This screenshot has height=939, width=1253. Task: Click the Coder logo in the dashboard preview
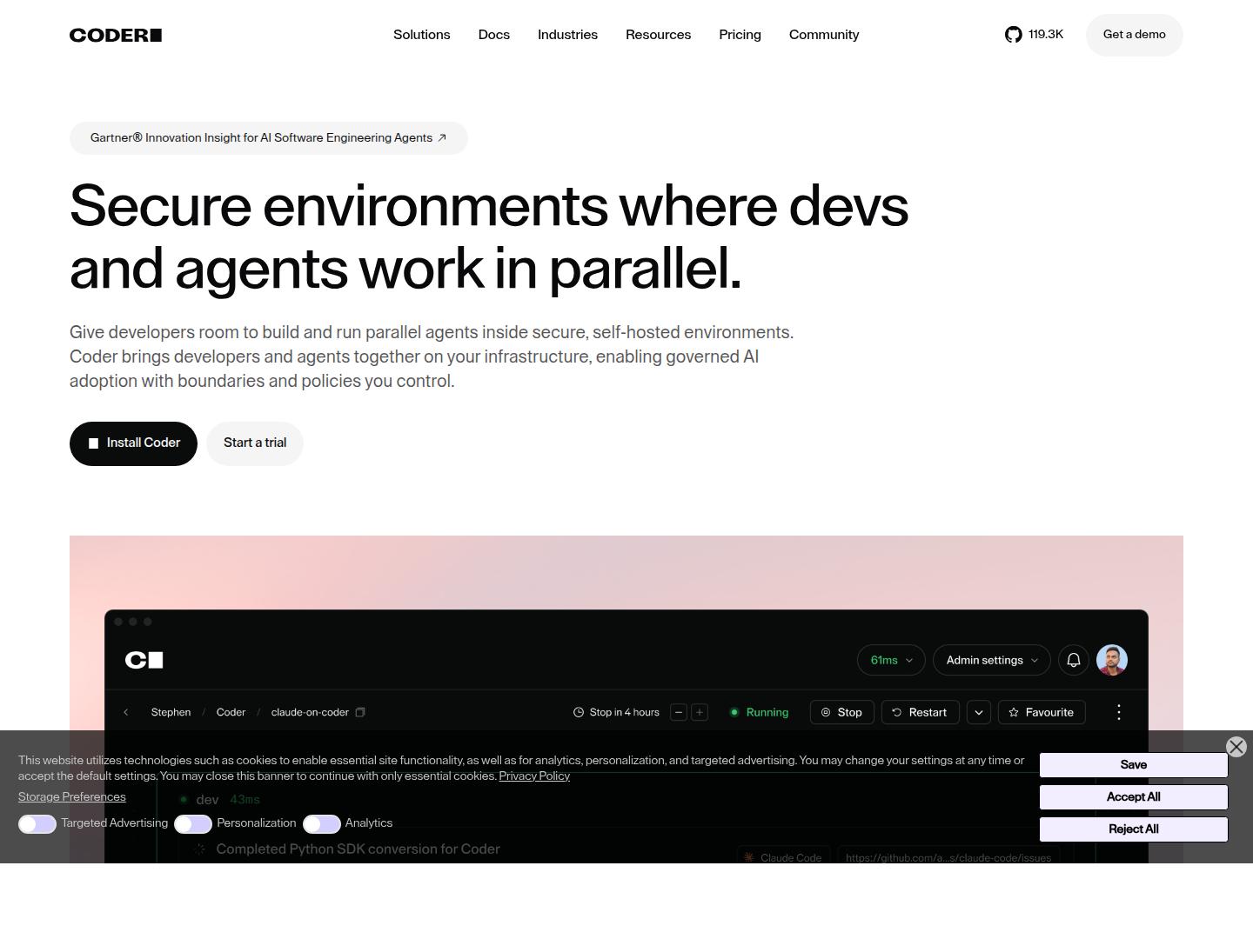pyautogui.click(x=144, y=660)
